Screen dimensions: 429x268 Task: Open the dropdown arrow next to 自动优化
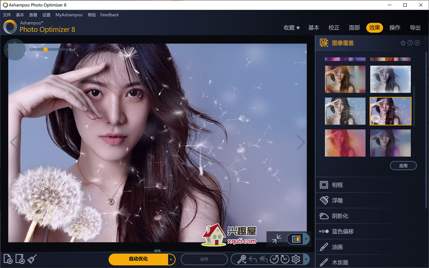click(x=172, y=259)
